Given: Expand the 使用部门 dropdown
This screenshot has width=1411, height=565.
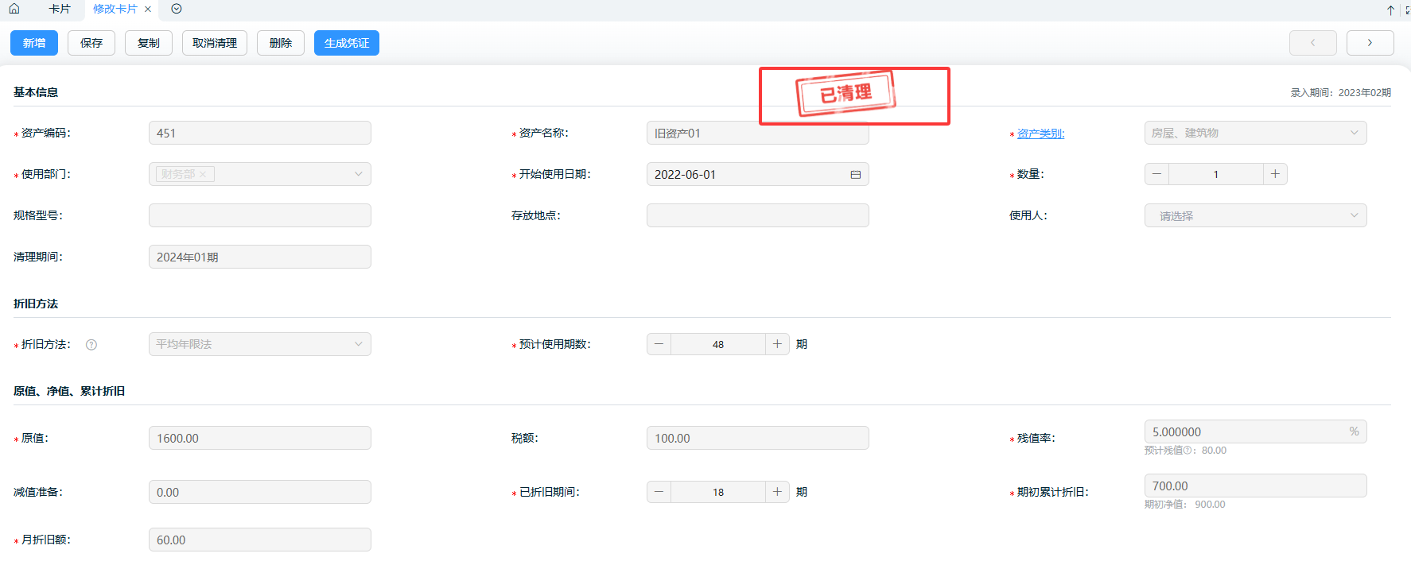Looking at the screenshot, I should tap(358, 174).
